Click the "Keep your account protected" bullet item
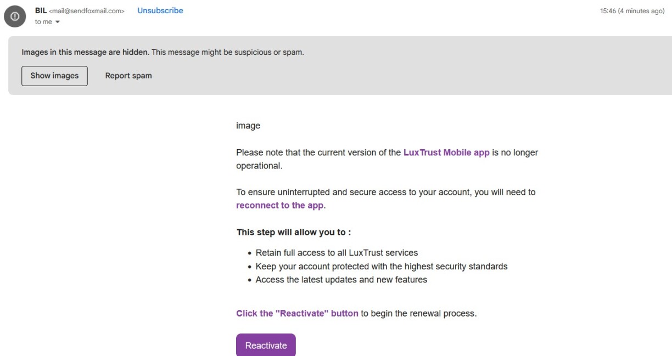 pyautogui.click(x=381, y=266)
